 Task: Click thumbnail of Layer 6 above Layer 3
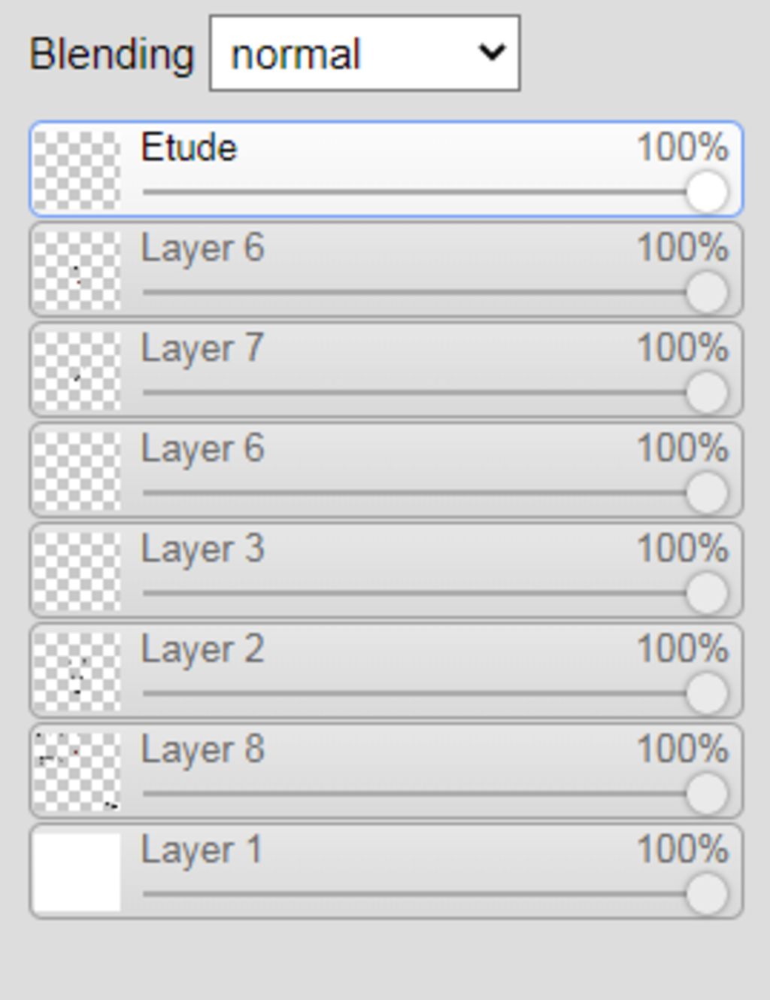(x=77, y=472)
